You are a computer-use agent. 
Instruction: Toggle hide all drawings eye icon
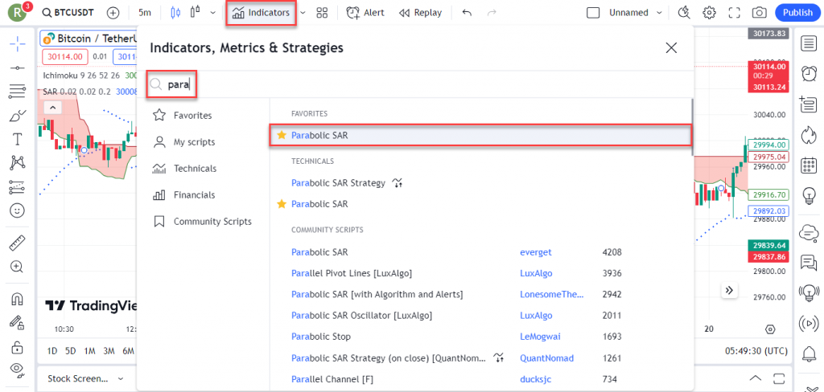pyautogui.click(x=18, y=370)
